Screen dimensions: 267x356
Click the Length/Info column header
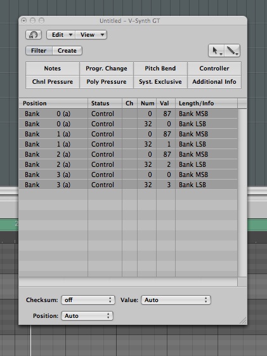(x=206, y=103)
